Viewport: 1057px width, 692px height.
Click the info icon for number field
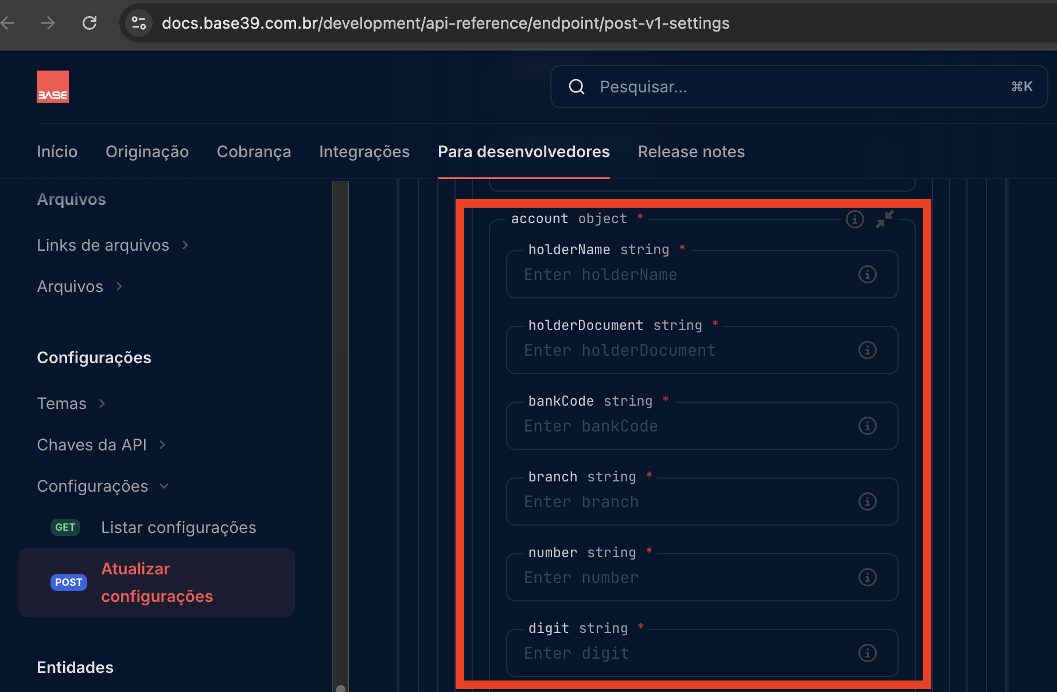tap(867, 577)
